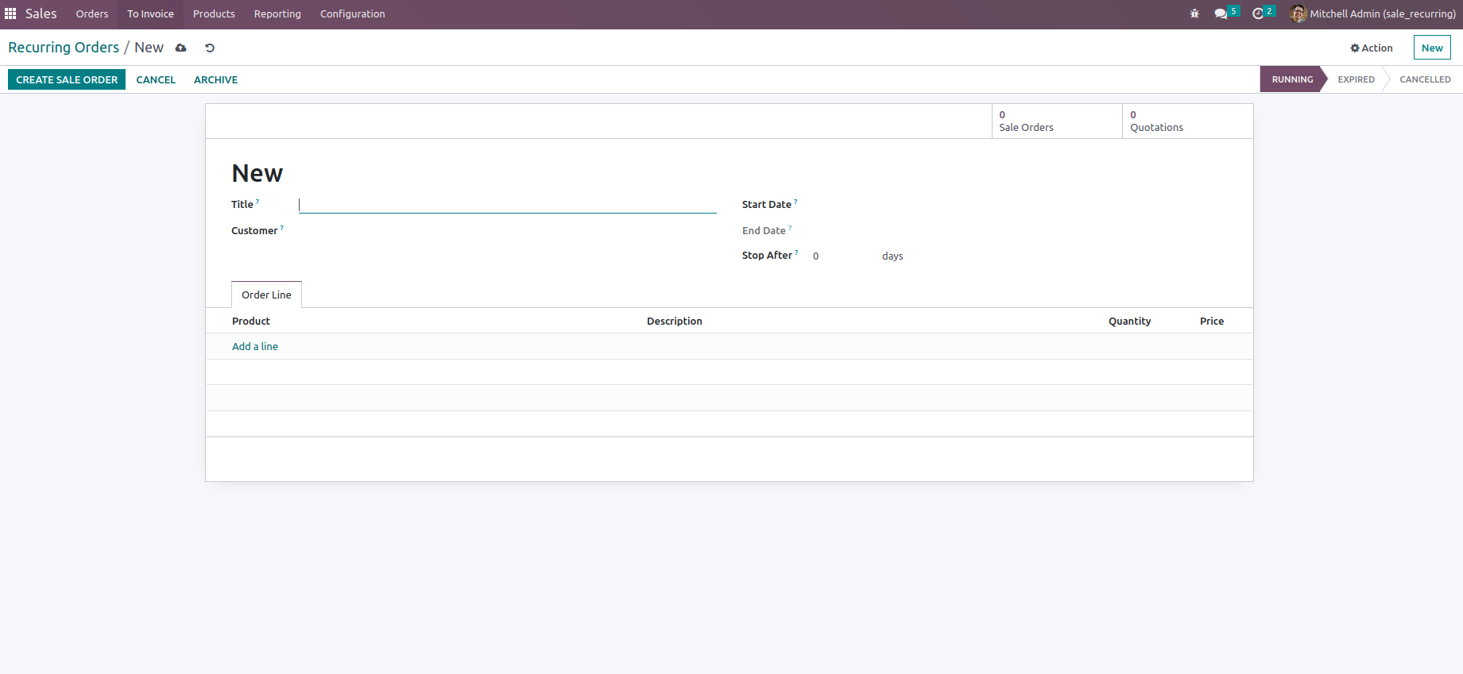Show the End Date help tooltip

pos(790,228)
